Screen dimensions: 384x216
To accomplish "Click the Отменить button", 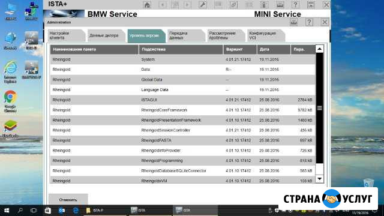I will point(68,199).
